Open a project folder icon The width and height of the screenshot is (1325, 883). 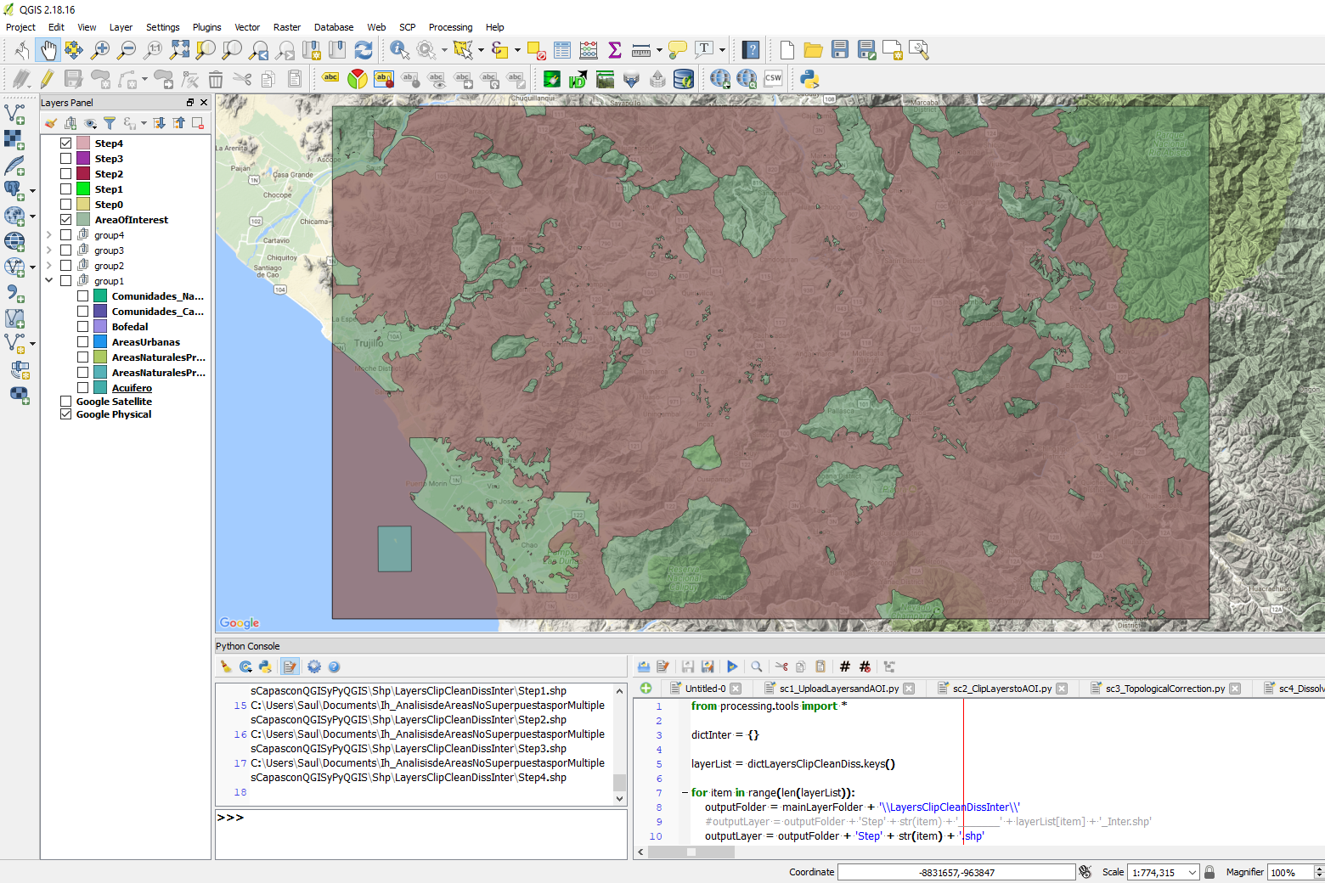pyautogui.click(x=814, y=50)
